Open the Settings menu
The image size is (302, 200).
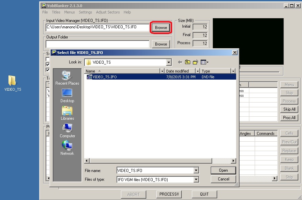coord(85,12)
